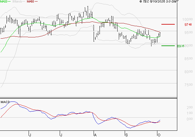Click the A month marker
This screenshot has width=195, height=137.
95,135
